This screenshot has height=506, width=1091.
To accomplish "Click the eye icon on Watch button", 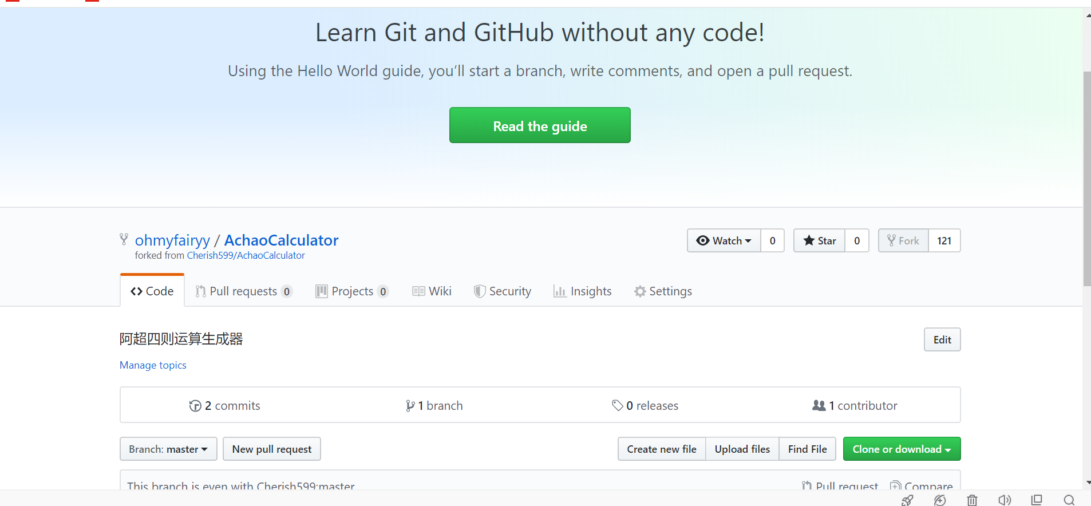I will pos(703,240).
